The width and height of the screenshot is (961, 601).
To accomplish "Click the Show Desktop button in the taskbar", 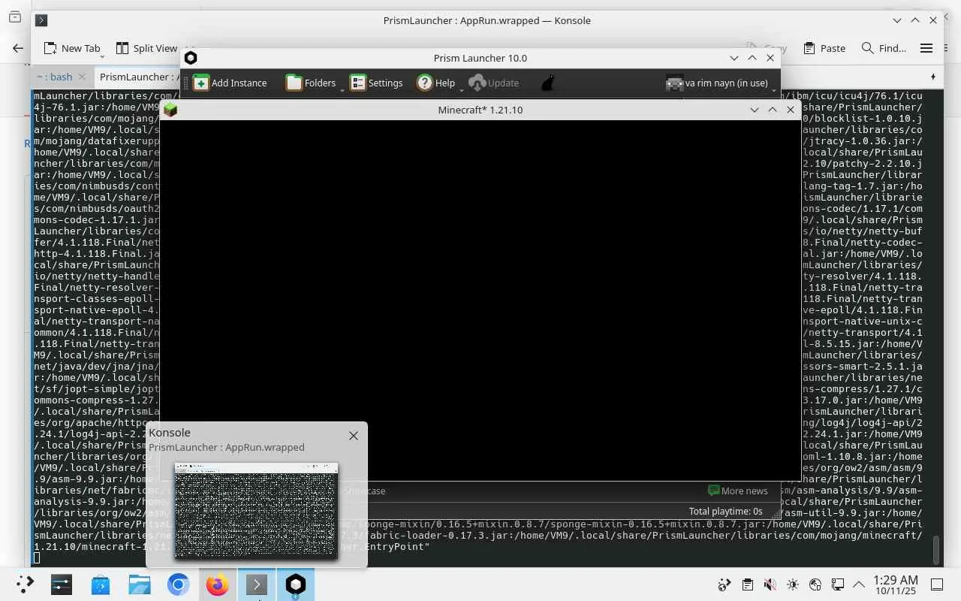I will 937,584.
